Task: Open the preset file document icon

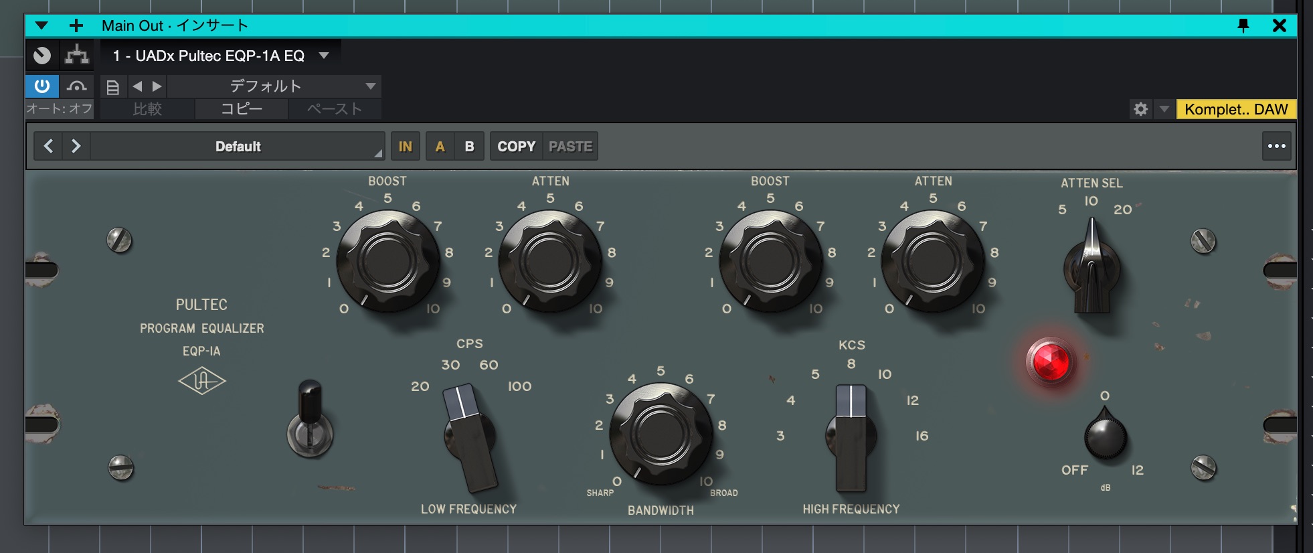Action: [x=113, y=87]
